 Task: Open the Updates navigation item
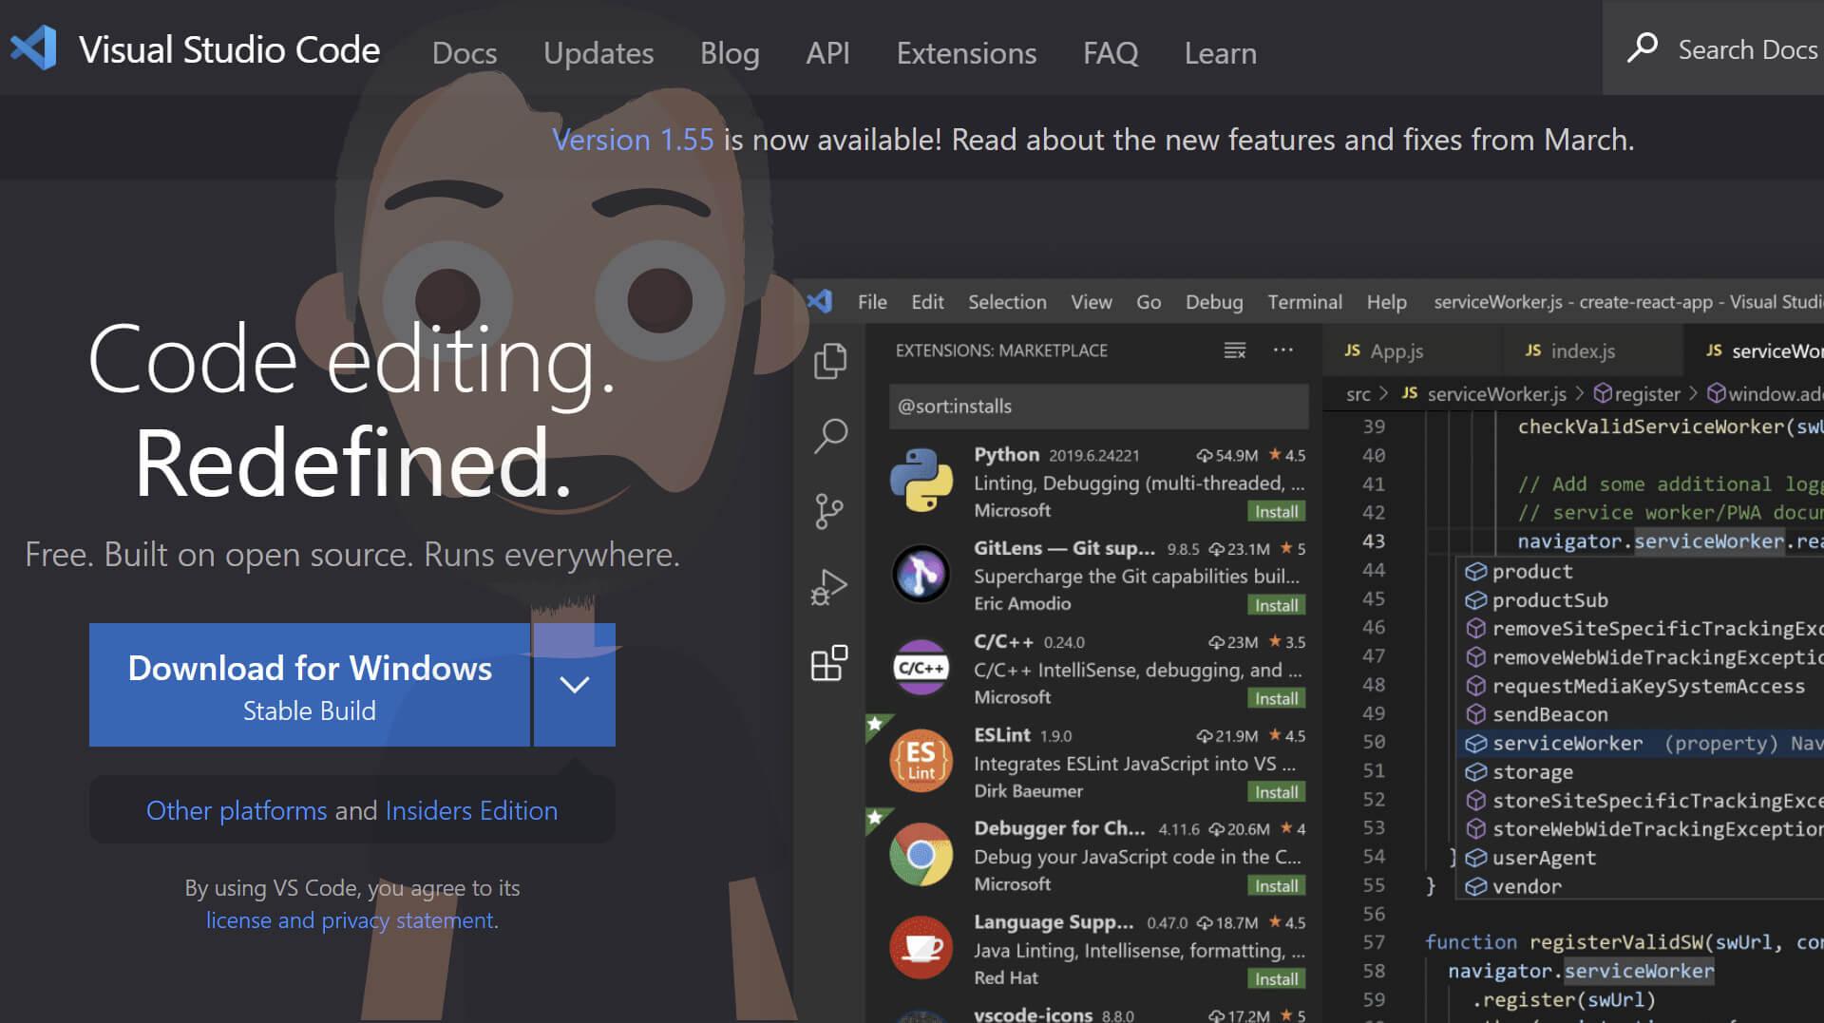point(598,53)
